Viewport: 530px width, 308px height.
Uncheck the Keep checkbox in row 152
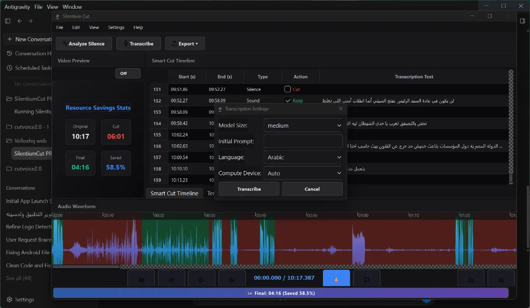click(288, 101)
